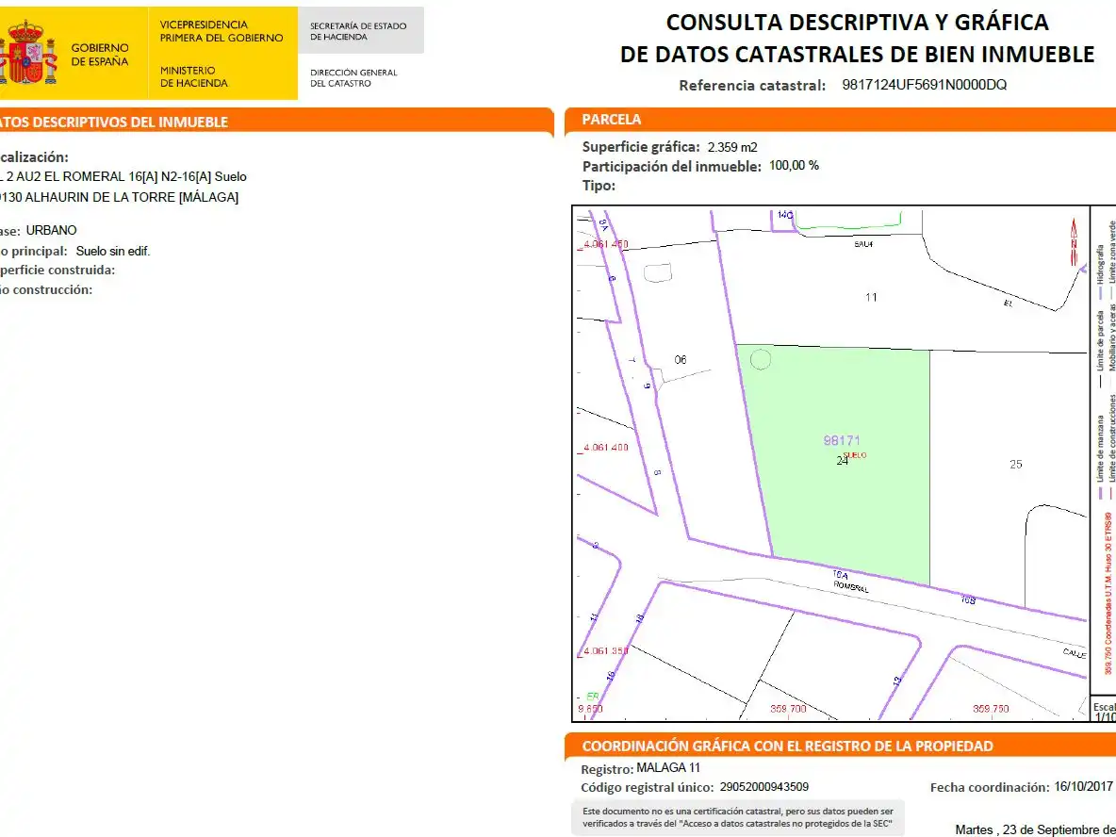
Task: Click parcel number '11' on the map
Action: click(x=871, y=298)
